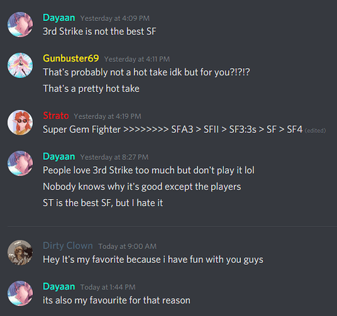Click the red Strato username
The image size is (337, 316).
56,116
